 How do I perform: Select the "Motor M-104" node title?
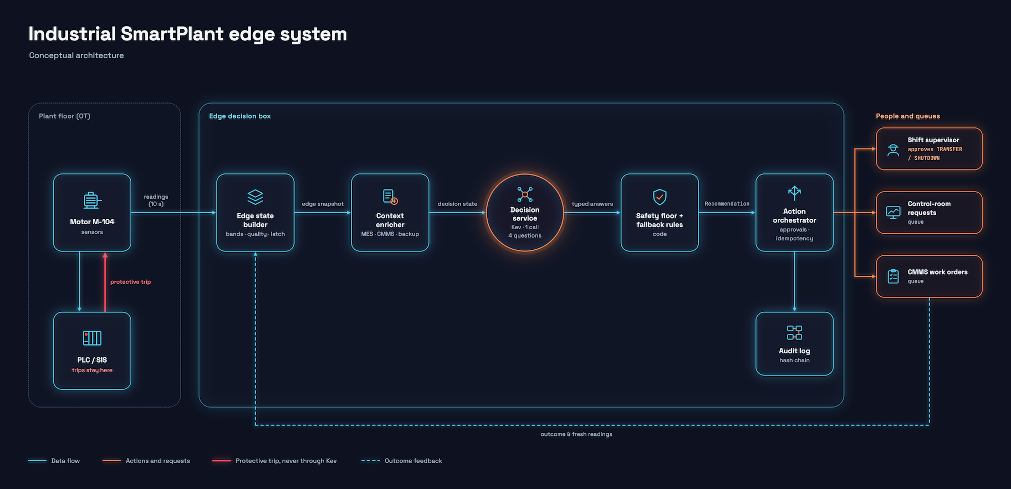coord(92,222)
